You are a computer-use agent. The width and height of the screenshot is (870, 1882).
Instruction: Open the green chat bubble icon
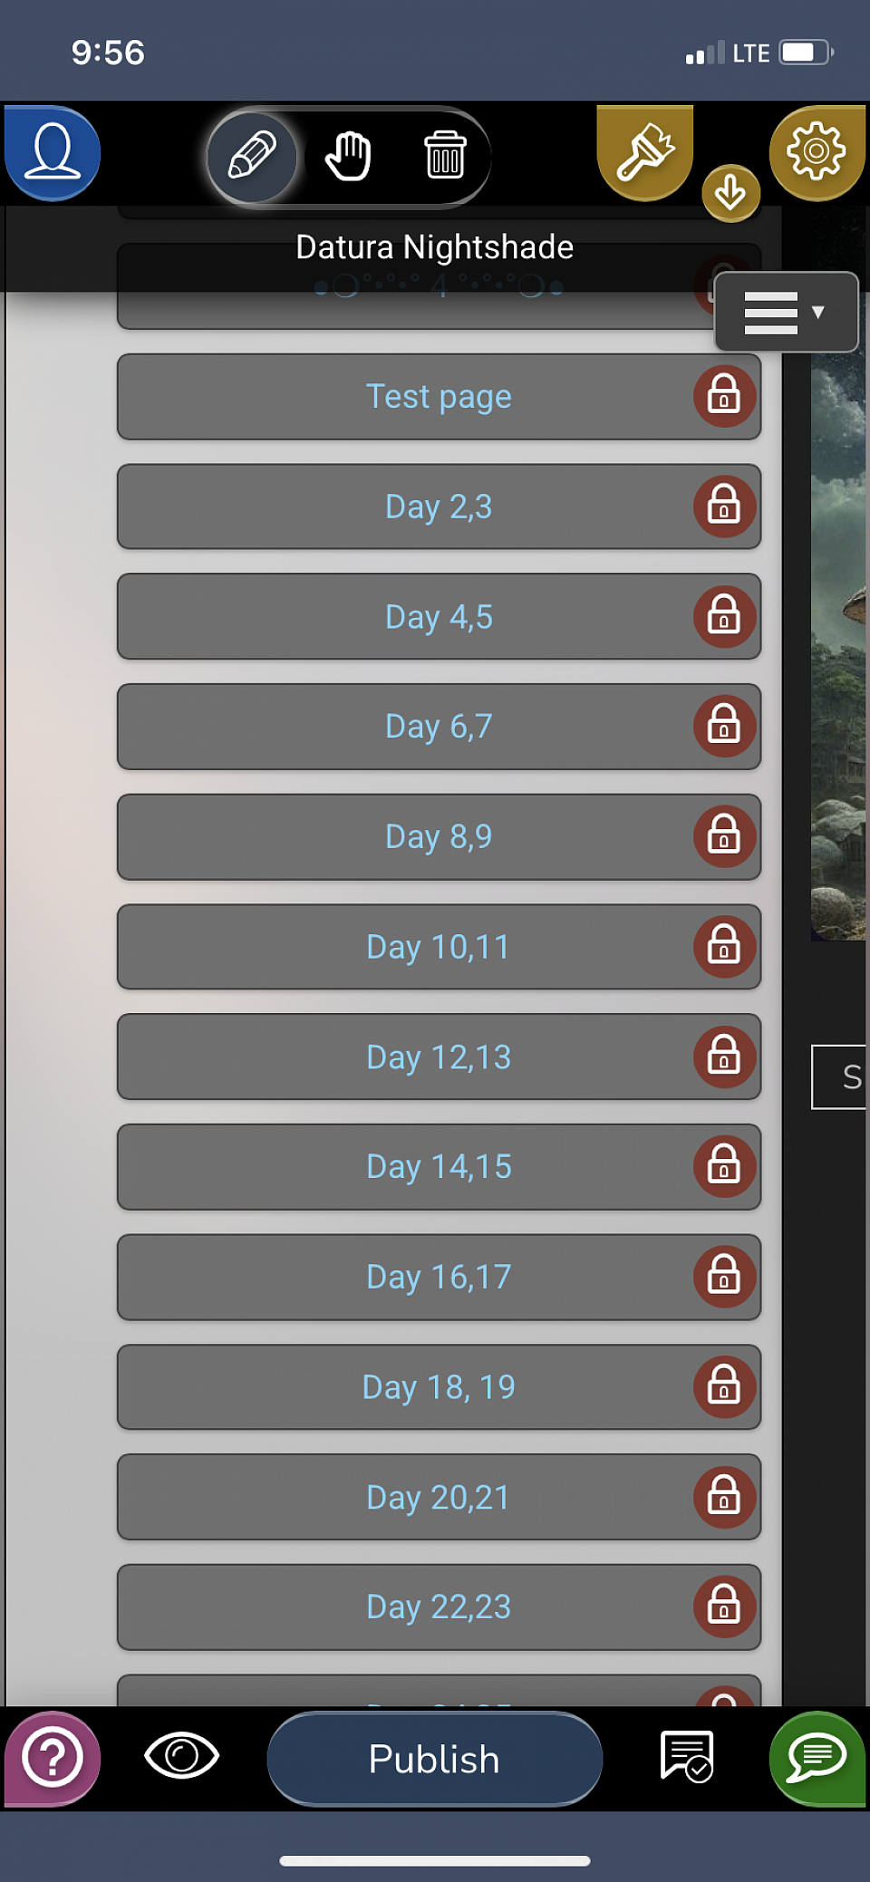tap(817, 1759)
